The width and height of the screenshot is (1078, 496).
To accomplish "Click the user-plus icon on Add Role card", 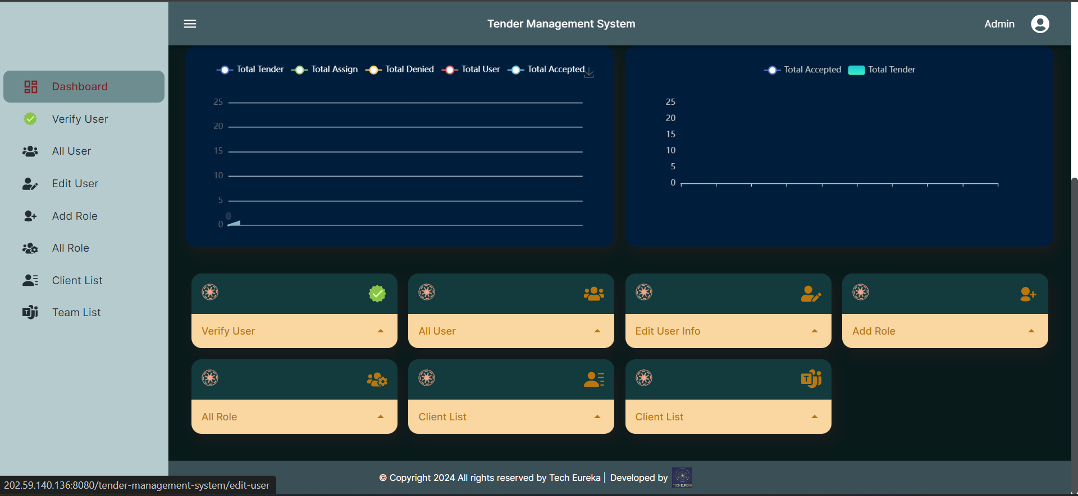I will [1028, 294].
